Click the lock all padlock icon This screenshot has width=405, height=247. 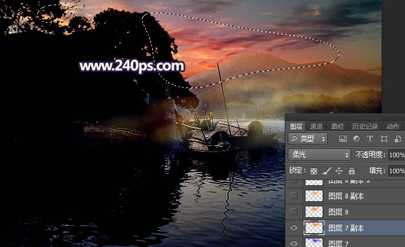coord(351,171)
